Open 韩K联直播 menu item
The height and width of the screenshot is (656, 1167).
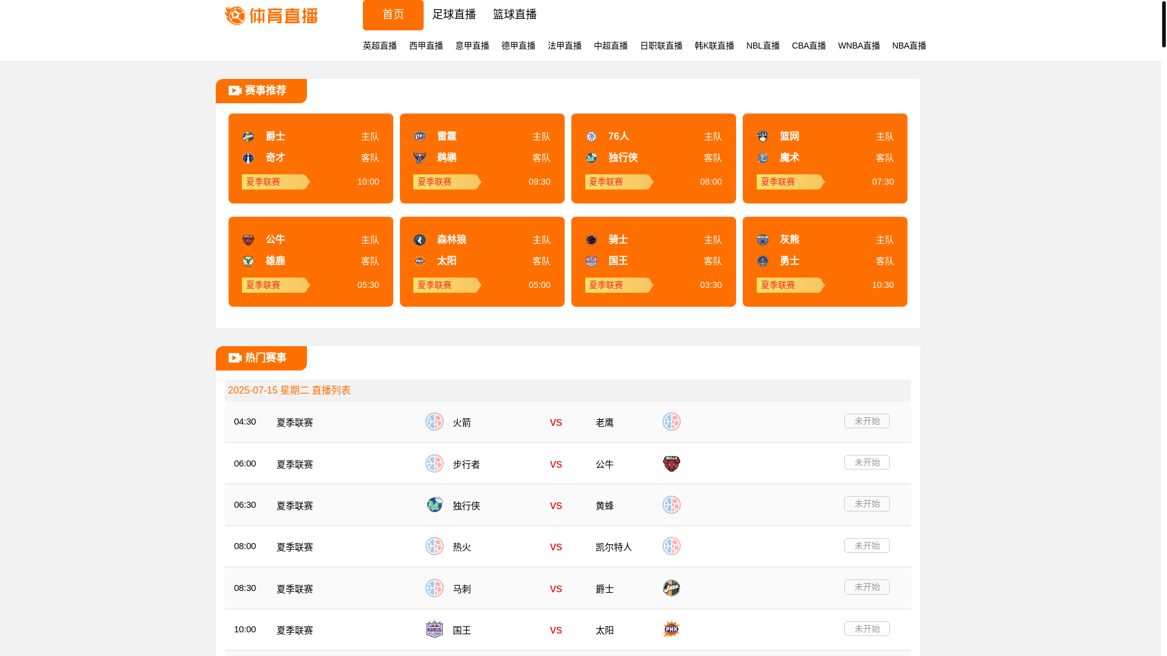[x=714, y=46]
